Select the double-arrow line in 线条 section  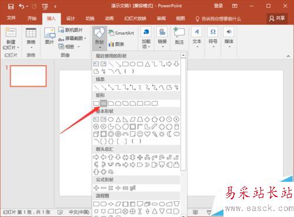point(111,87)
